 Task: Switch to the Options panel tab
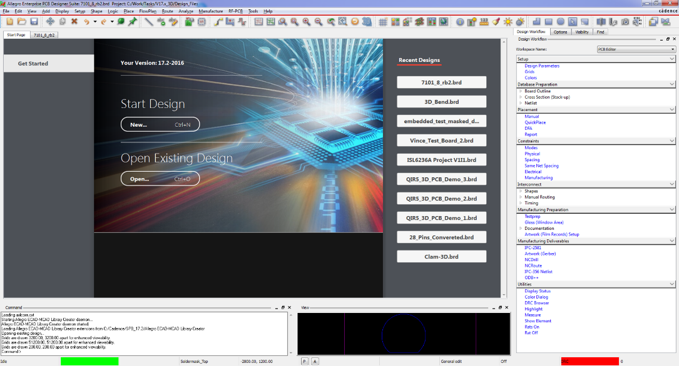[x=560, y=32]
